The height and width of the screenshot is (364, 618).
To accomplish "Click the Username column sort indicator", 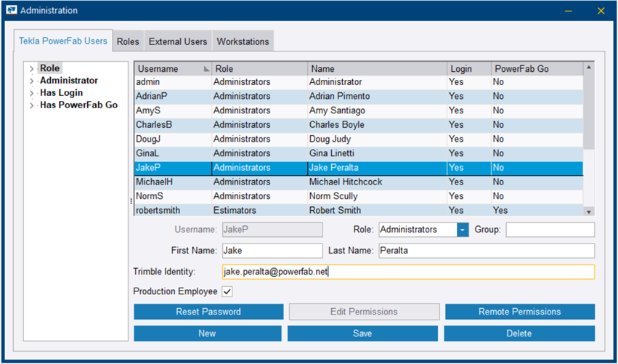I will click(206, 69).
